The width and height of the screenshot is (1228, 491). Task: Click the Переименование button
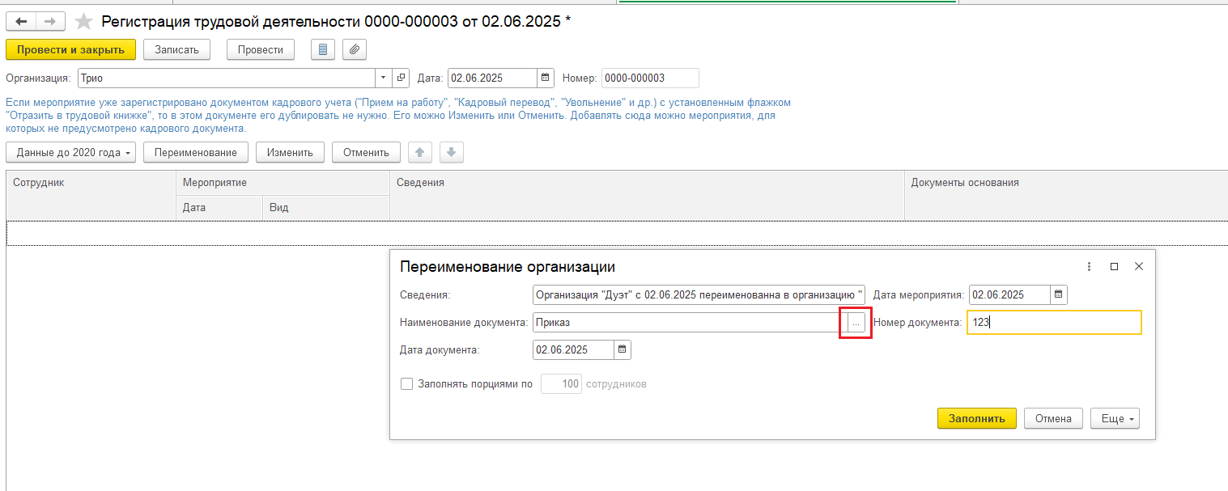(x=195, y=152)
